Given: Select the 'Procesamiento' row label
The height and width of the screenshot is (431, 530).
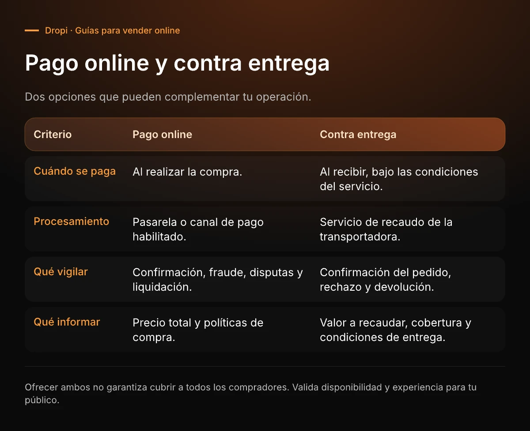Looking at the screenshot, I should tap(71, 221).
